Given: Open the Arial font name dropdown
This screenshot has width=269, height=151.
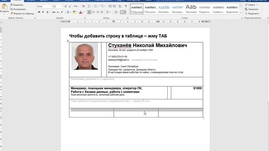Looking at the screenshot, I should tap(52, 6).
